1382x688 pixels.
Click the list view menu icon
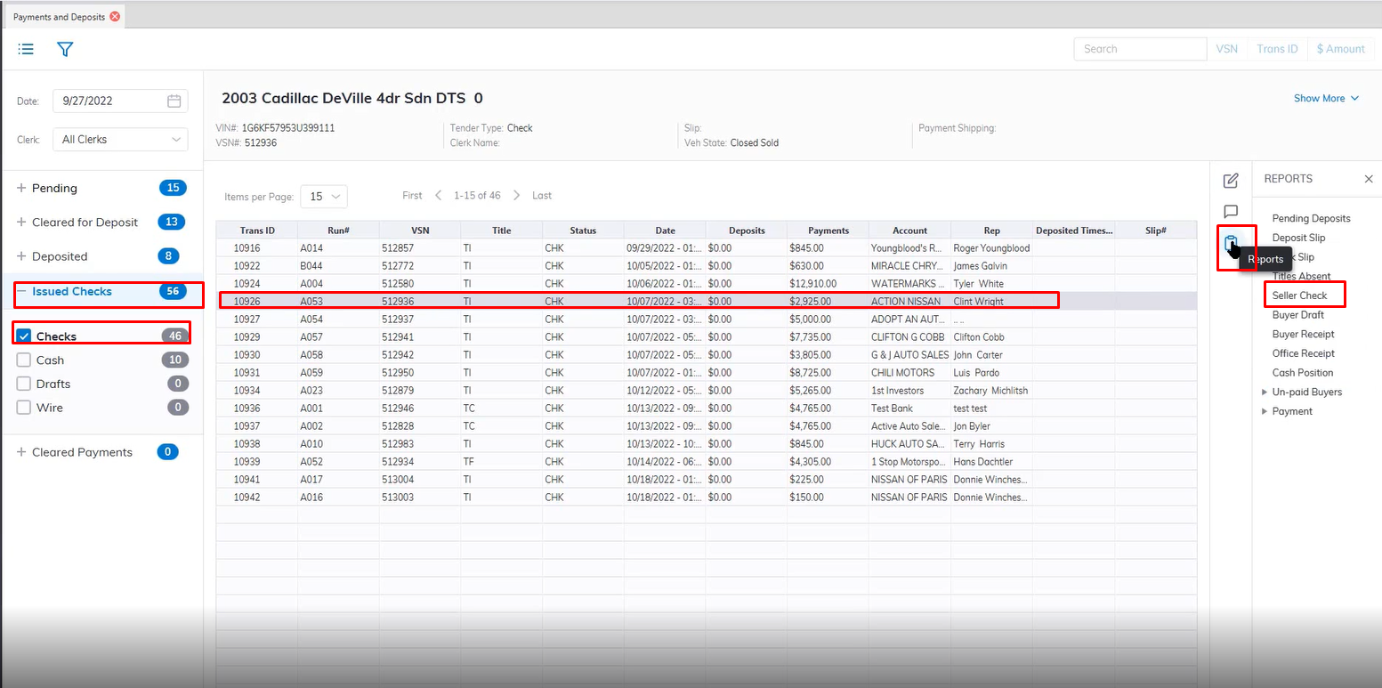tap(26, 49)
